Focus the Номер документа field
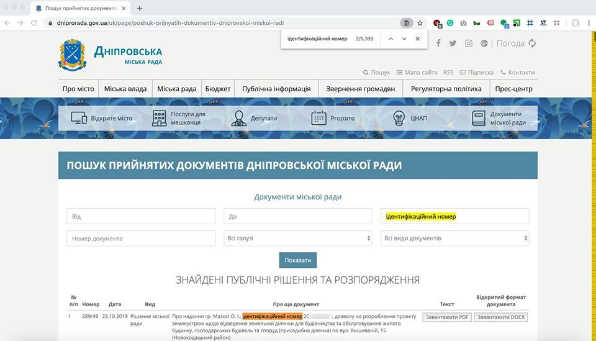 pyautogui.click(x=141, y=239)
